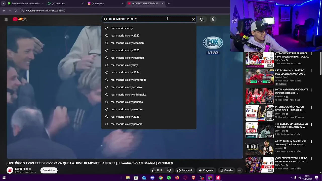Open options menu for 'DOBLETE ESPECTACULAR' video

[311, 159]
